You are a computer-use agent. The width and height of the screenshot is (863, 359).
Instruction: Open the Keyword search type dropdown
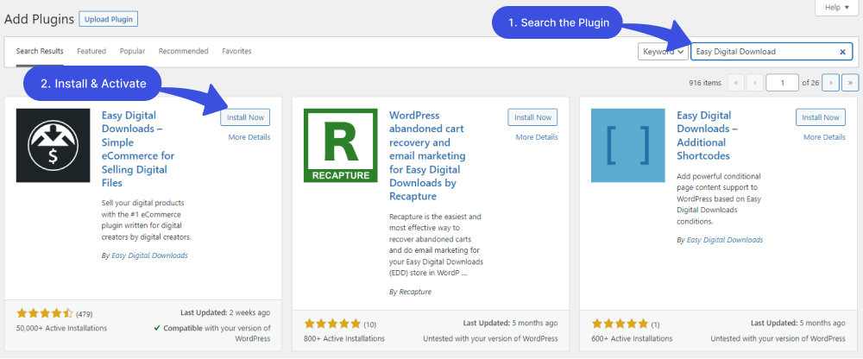click(663, 51)
